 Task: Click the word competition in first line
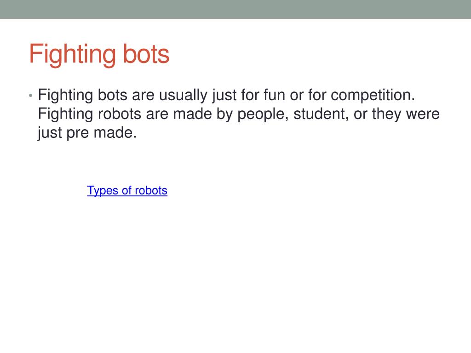pyautogui.click(x=373, y=96)
